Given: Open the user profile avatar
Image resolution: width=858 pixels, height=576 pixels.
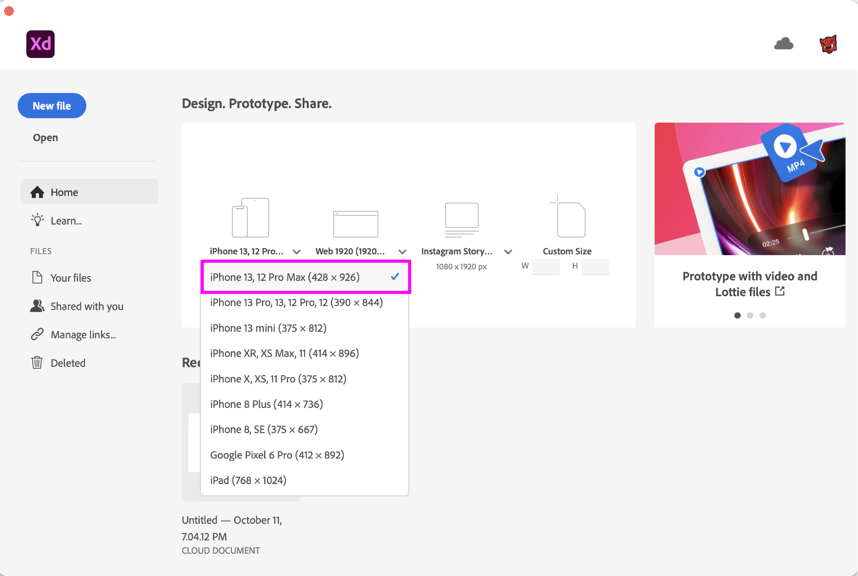Looking at the screenshot, I should [x=828, y=44].
